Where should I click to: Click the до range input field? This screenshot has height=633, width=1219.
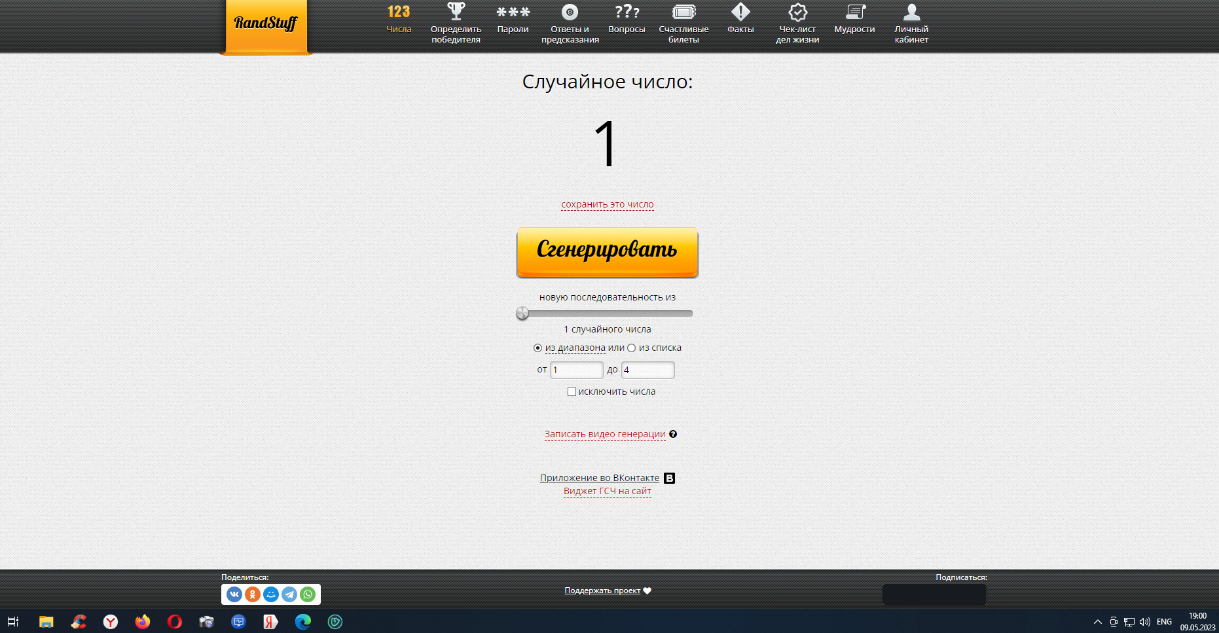tap(647, 370)
